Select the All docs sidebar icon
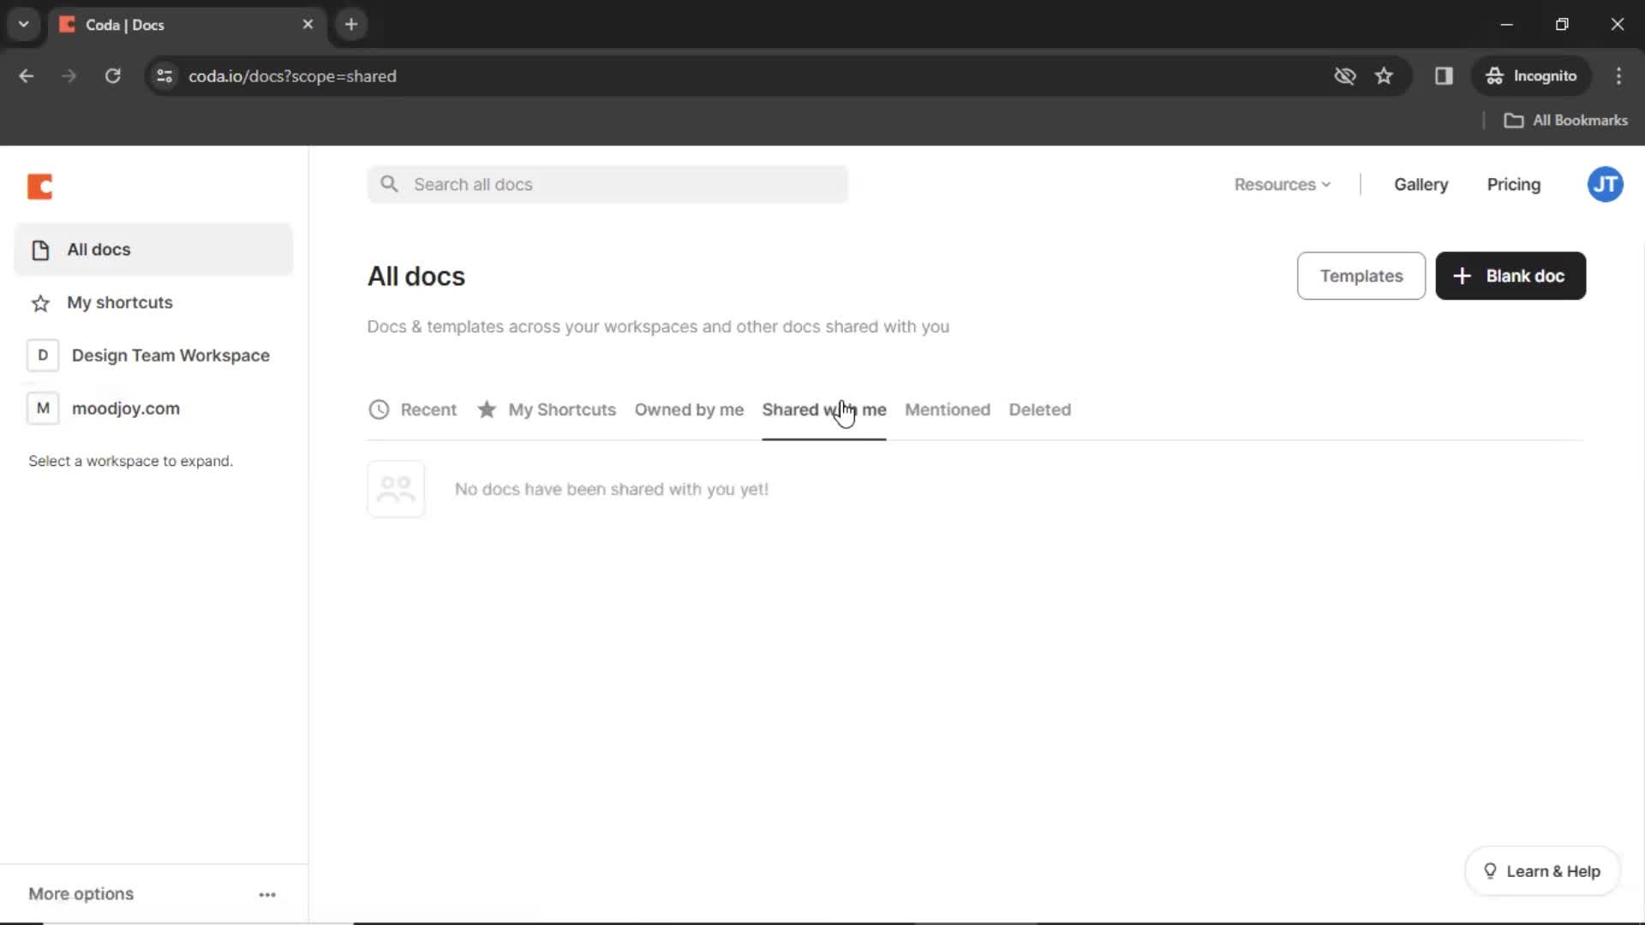1645x925 pixels. click(40, 248)
